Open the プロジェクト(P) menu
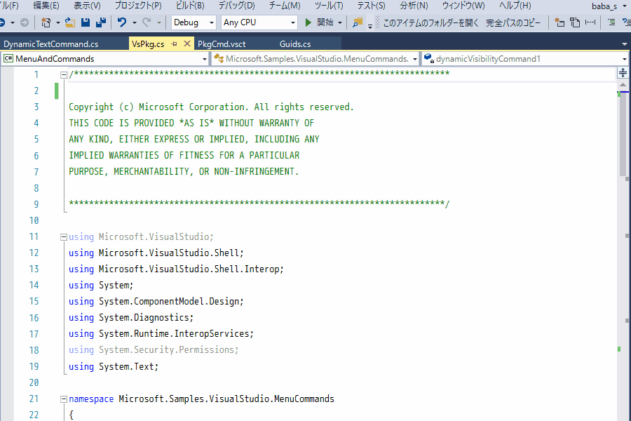 click(138, 6)
